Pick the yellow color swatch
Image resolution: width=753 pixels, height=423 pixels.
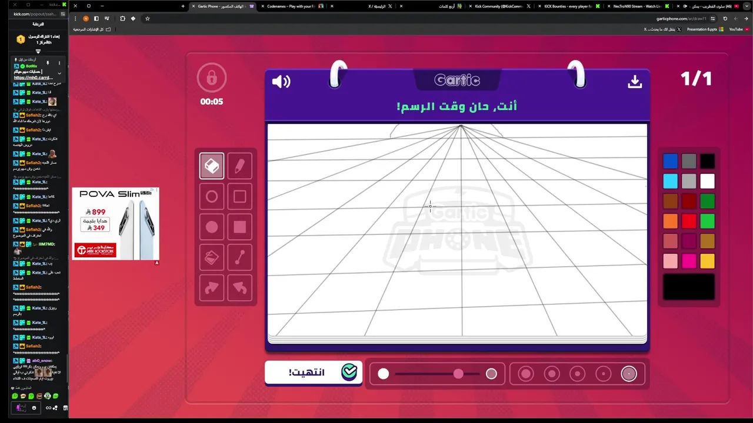click(x=708, y=261)
